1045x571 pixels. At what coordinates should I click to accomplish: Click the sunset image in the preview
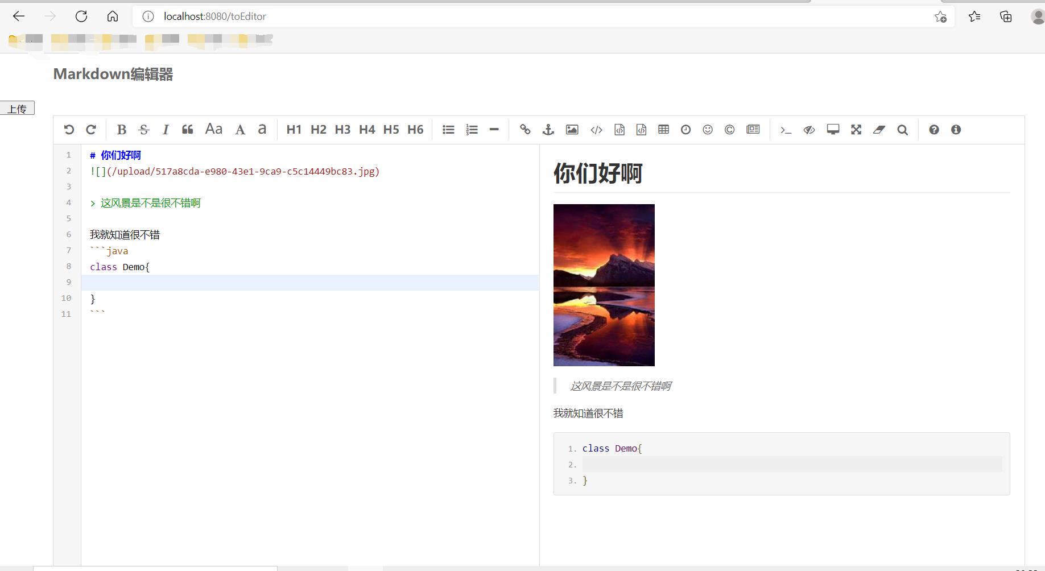[x=604, y=285]
